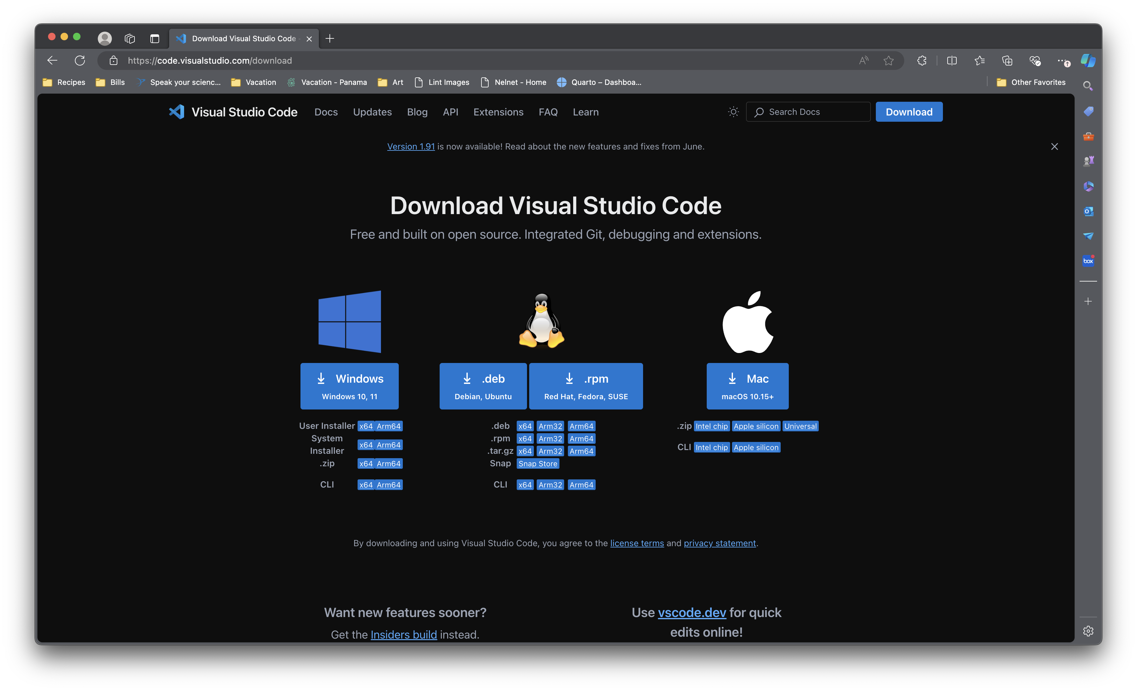Open the Extensions nav menu item
This screenshot has height=691, width=1137.
pos(498,112)
